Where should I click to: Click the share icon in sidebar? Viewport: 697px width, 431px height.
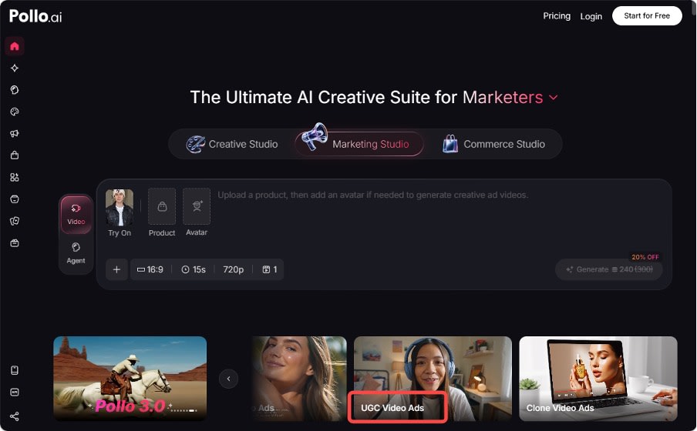click(x=15, y=416)
